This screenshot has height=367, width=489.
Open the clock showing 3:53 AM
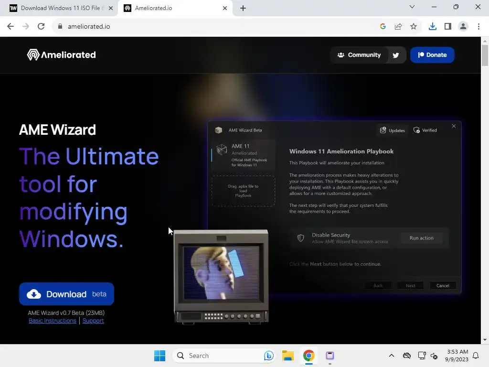(457, 356)
